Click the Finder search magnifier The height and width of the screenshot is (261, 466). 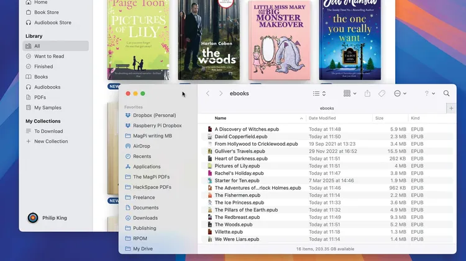pyautogui.click(x=446, y=94)
